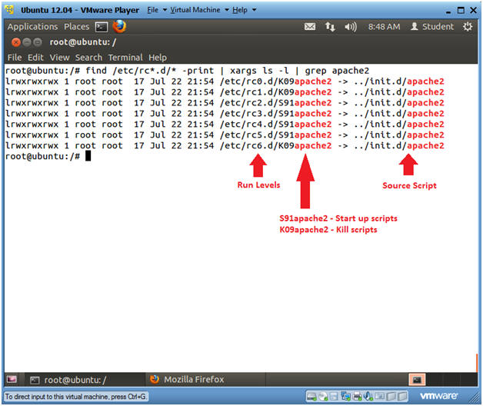This screenshot has height=406, width=483.
Task: Click the /etc/rc4.d/S91apache2 output line
Action: click(x=225, y=124)
